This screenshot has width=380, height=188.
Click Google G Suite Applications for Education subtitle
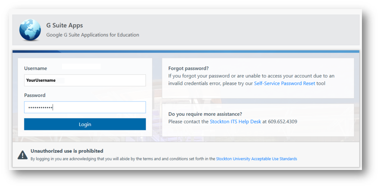[92, 35]
